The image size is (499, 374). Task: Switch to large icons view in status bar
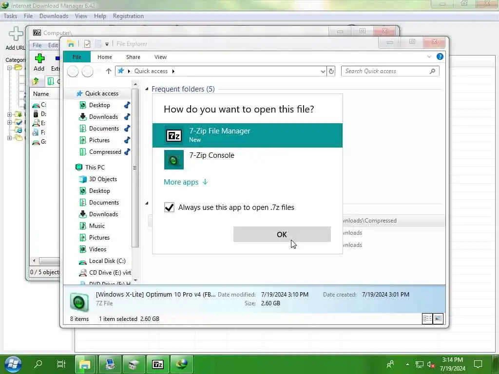click(x=438, y=318)
